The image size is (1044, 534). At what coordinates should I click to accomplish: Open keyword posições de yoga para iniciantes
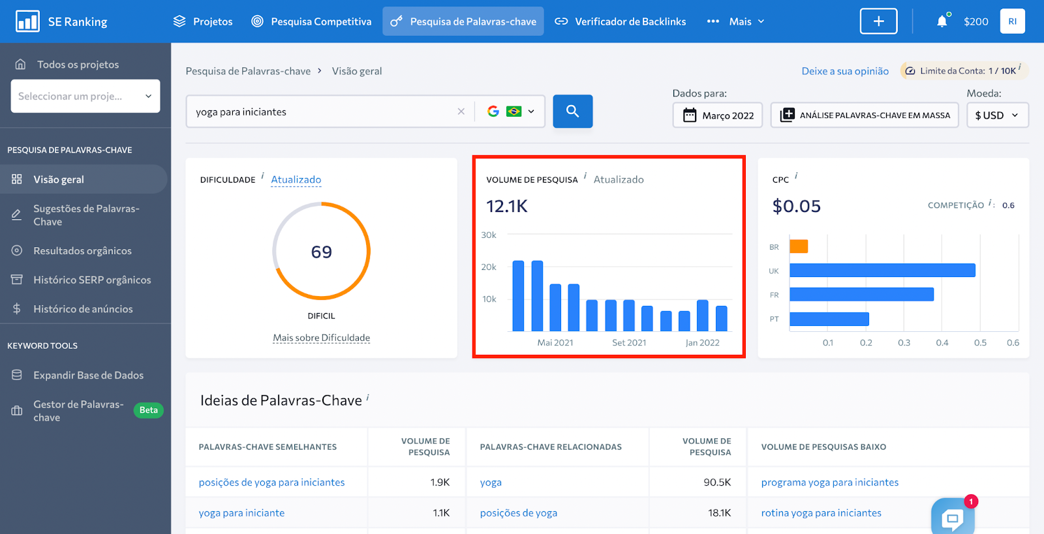pos(271,482)
